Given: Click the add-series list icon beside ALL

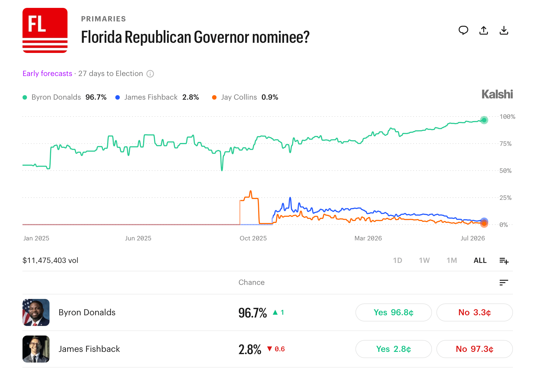Looking at the screenshot, I should pyautogui.click(x=504, y=261).
